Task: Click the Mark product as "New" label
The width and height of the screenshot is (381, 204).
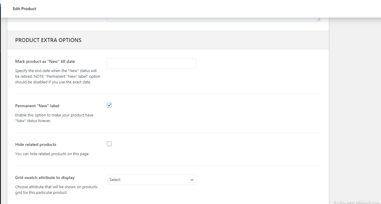Action: click(45, 61)
